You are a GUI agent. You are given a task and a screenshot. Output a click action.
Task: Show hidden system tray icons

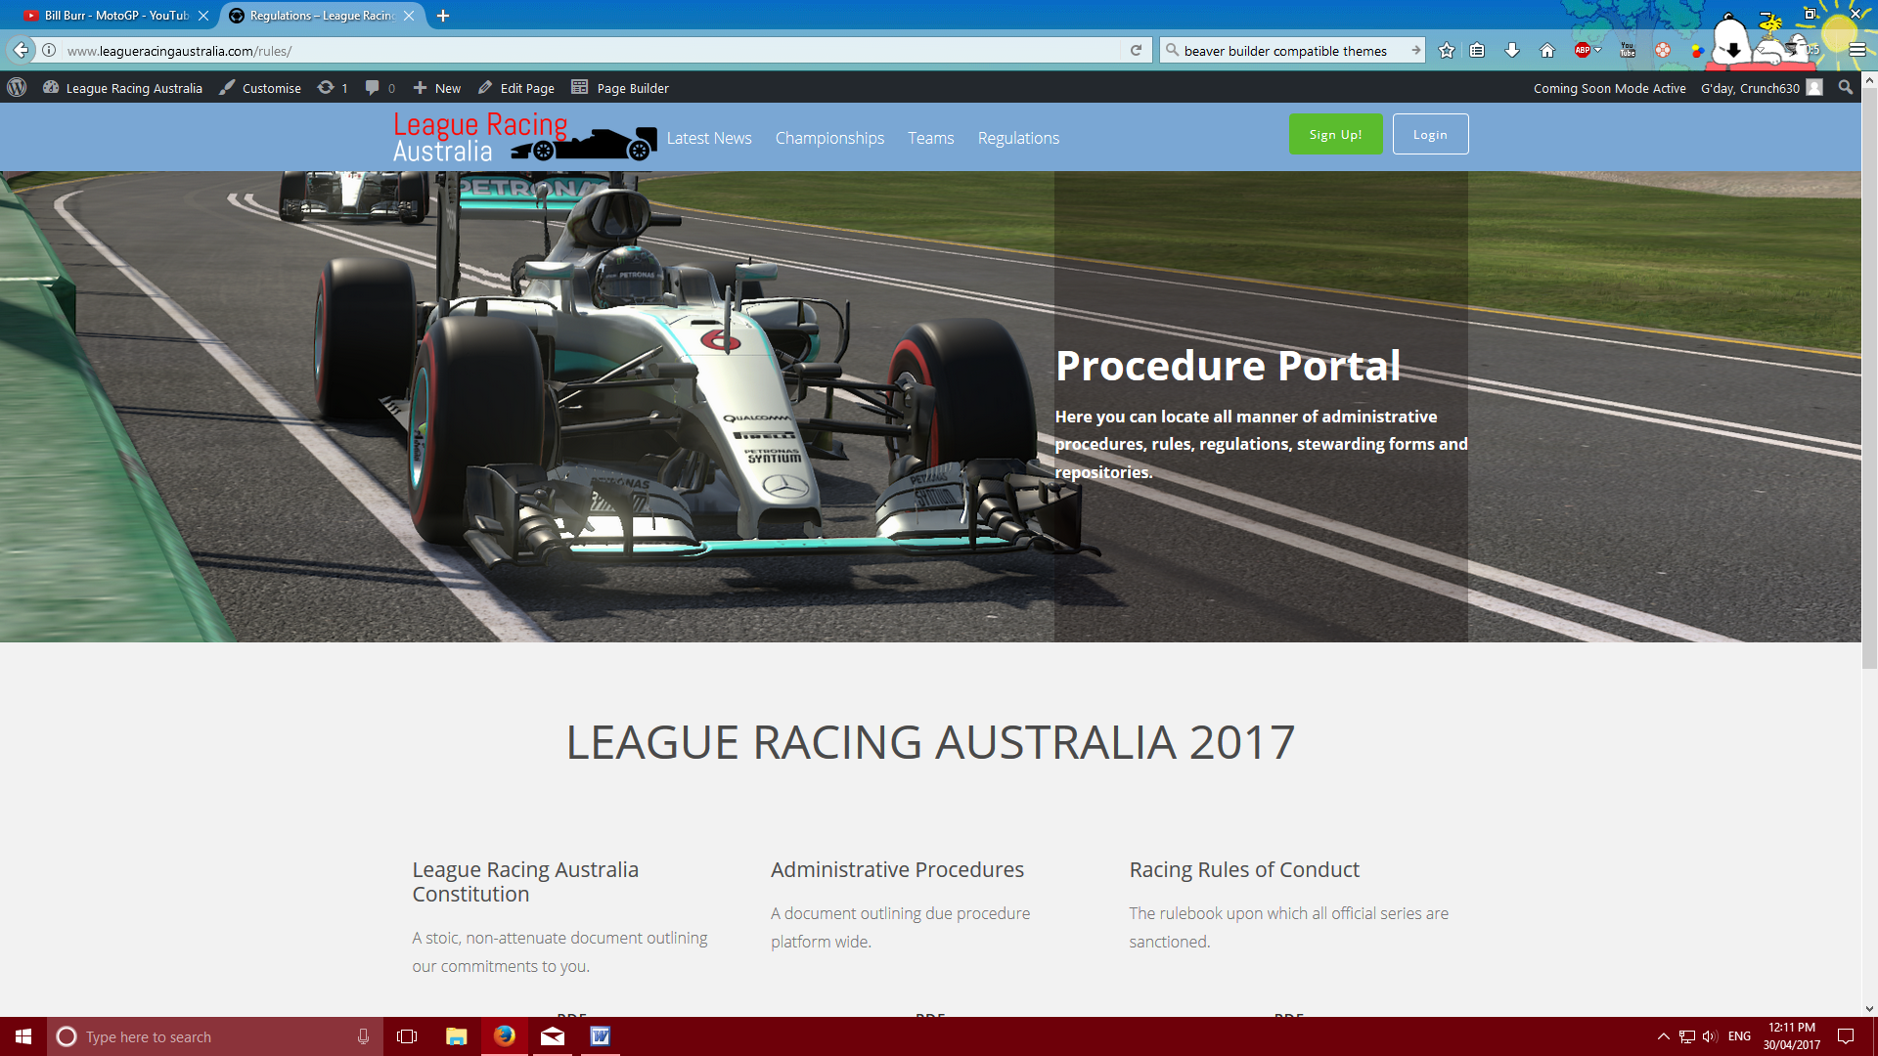pos(1663,1036)
